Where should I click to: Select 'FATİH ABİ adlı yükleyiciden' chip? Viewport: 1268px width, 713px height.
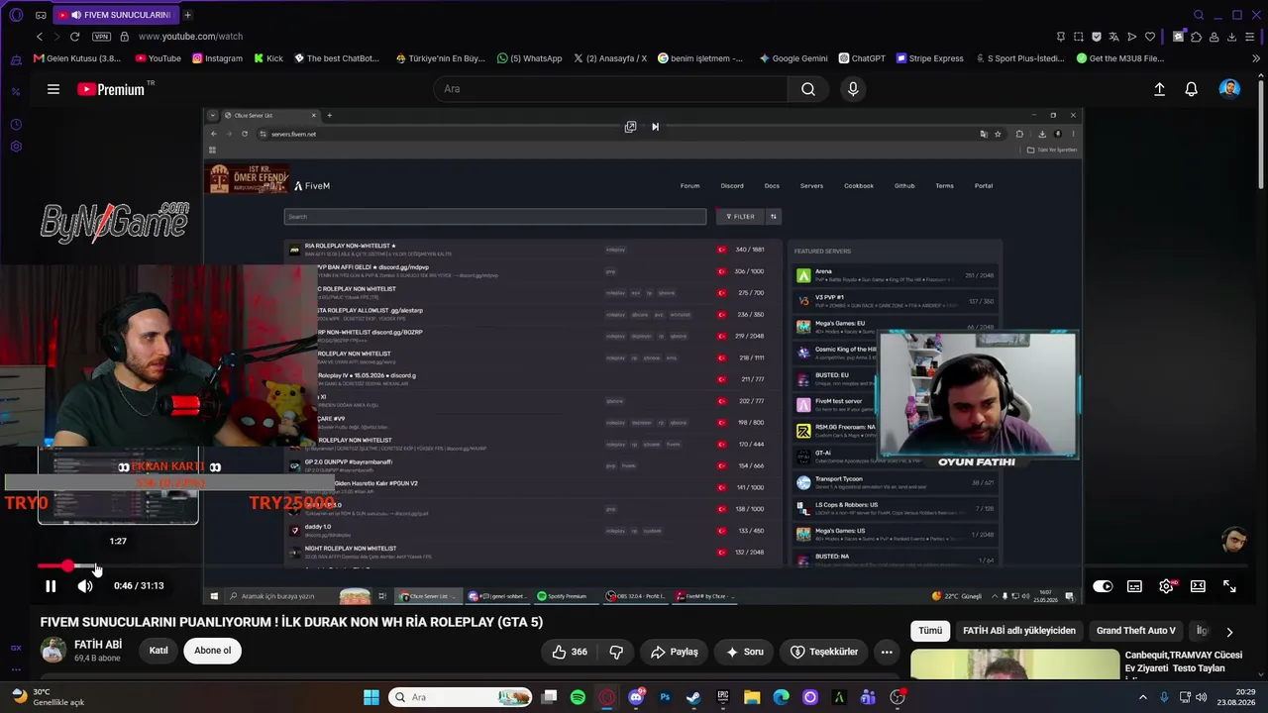click(1018, 631)
